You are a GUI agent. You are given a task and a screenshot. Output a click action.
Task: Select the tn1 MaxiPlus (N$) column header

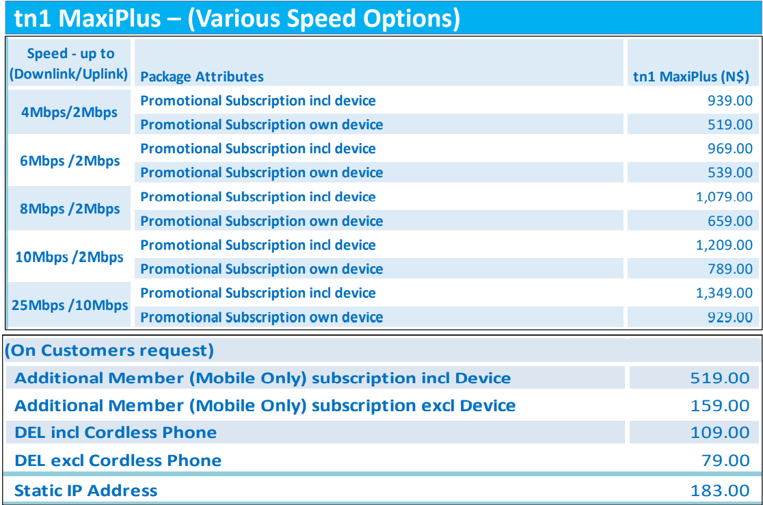(691, 77)
